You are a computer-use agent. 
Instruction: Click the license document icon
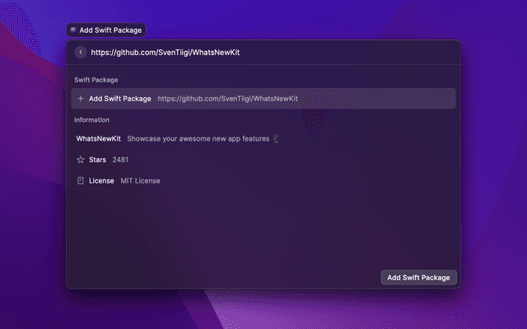[x=80, y=180]
